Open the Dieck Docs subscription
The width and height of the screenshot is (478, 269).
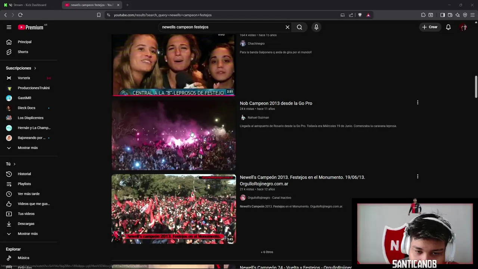pyautogui.click(x=29, y=108)
